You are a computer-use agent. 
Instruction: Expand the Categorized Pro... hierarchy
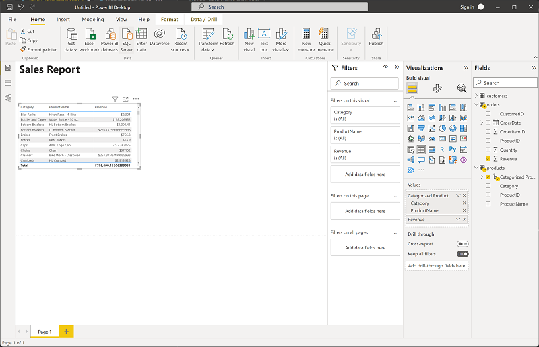point(482,177)
